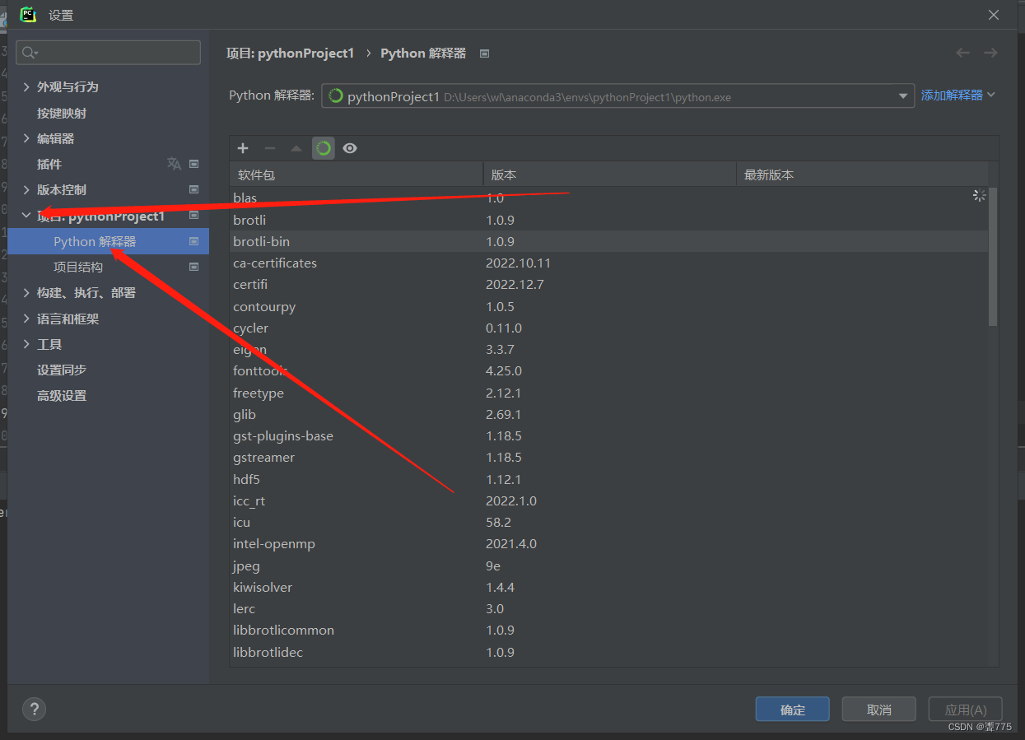Click the 版本 column header
The image size is (1025, 740).
609,175
